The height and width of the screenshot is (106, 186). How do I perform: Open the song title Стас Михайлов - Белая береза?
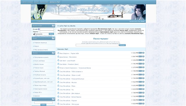point(70,97)
